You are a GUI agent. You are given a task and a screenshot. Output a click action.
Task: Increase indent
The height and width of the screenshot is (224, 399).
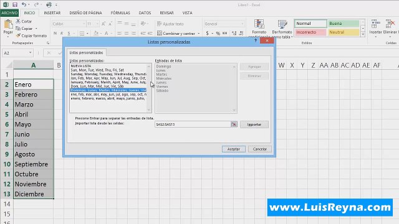tap(150, 33)
